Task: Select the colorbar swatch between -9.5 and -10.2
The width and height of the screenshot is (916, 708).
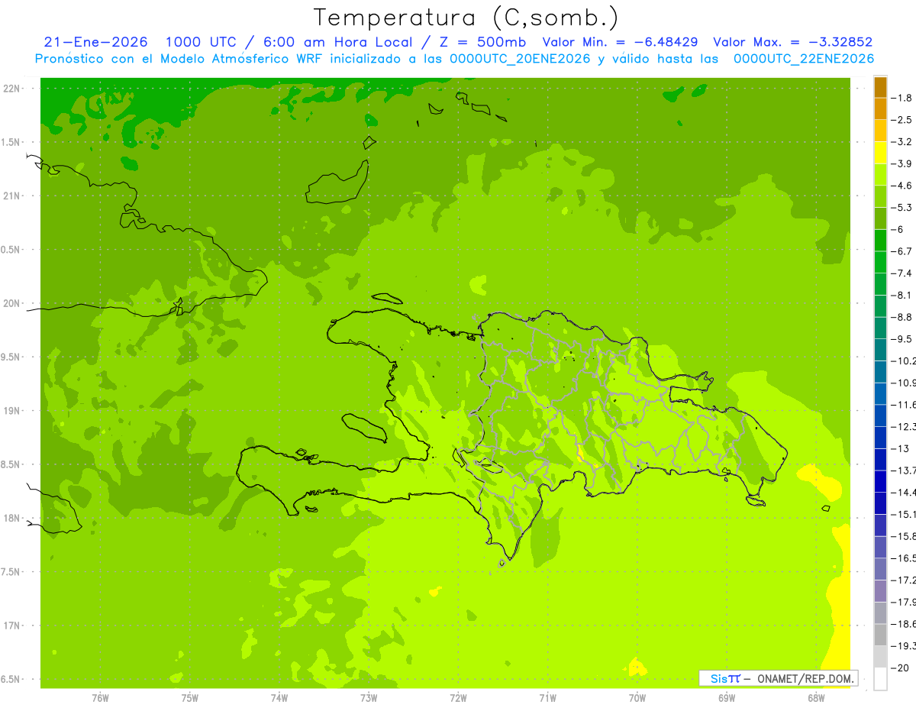Action: pyautogui.click(x=880, y=350)
